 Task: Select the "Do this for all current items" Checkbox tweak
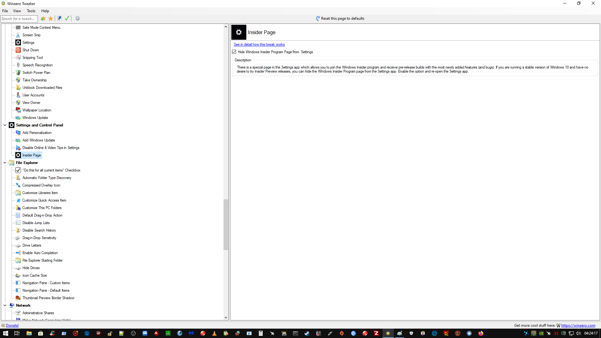[x=51, y=170]
